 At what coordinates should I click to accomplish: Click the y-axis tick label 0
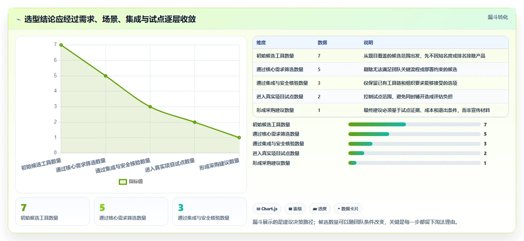[55, 153]
